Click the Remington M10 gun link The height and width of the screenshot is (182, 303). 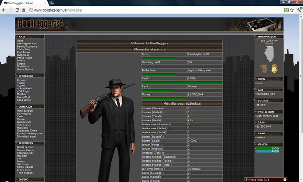click(266, 94)
